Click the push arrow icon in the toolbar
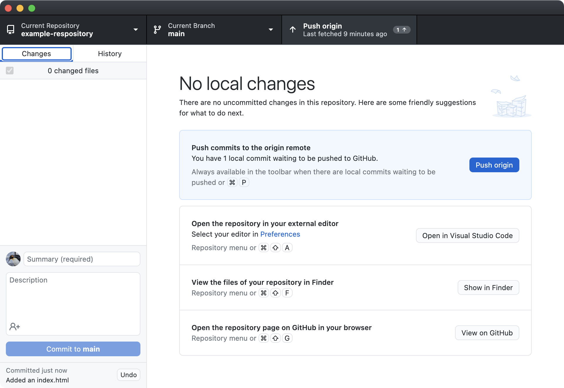 point(293,30)
